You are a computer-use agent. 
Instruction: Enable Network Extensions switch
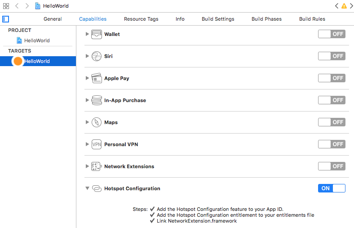[332, 166]
